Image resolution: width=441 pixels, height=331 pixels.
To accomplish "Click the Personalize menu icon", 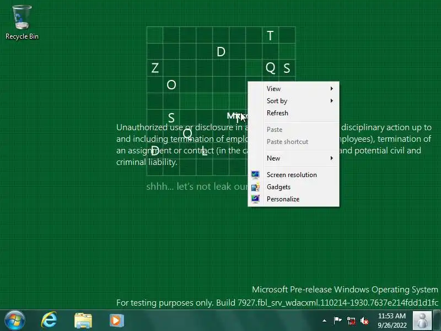I will pyautogui.click(x=255, y=199).
